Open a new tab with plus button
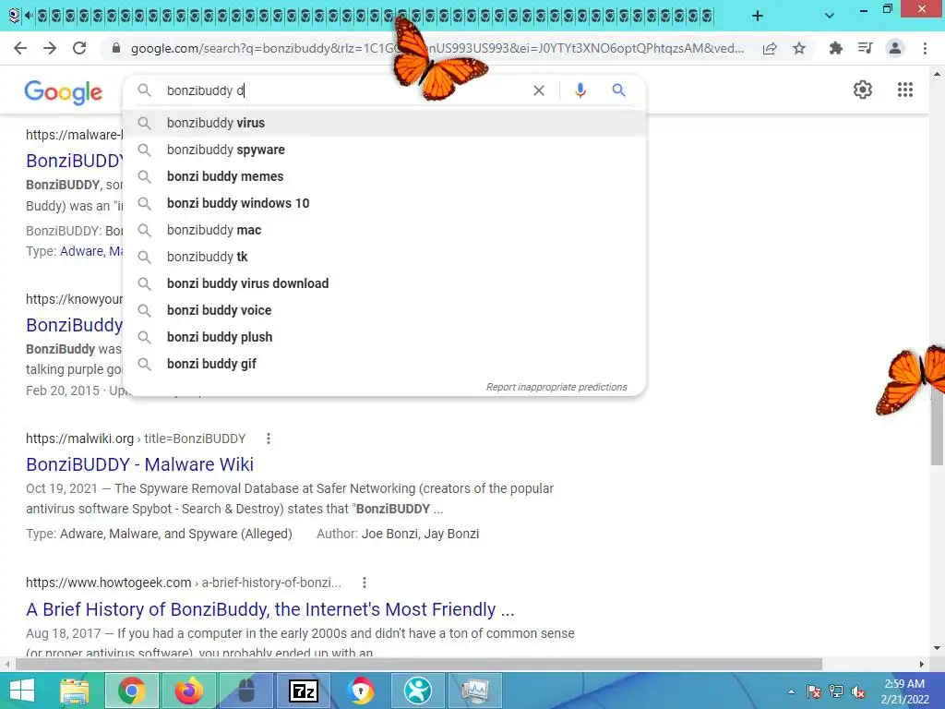The height and width of the screenshot is (709, 945). [758, 16]
